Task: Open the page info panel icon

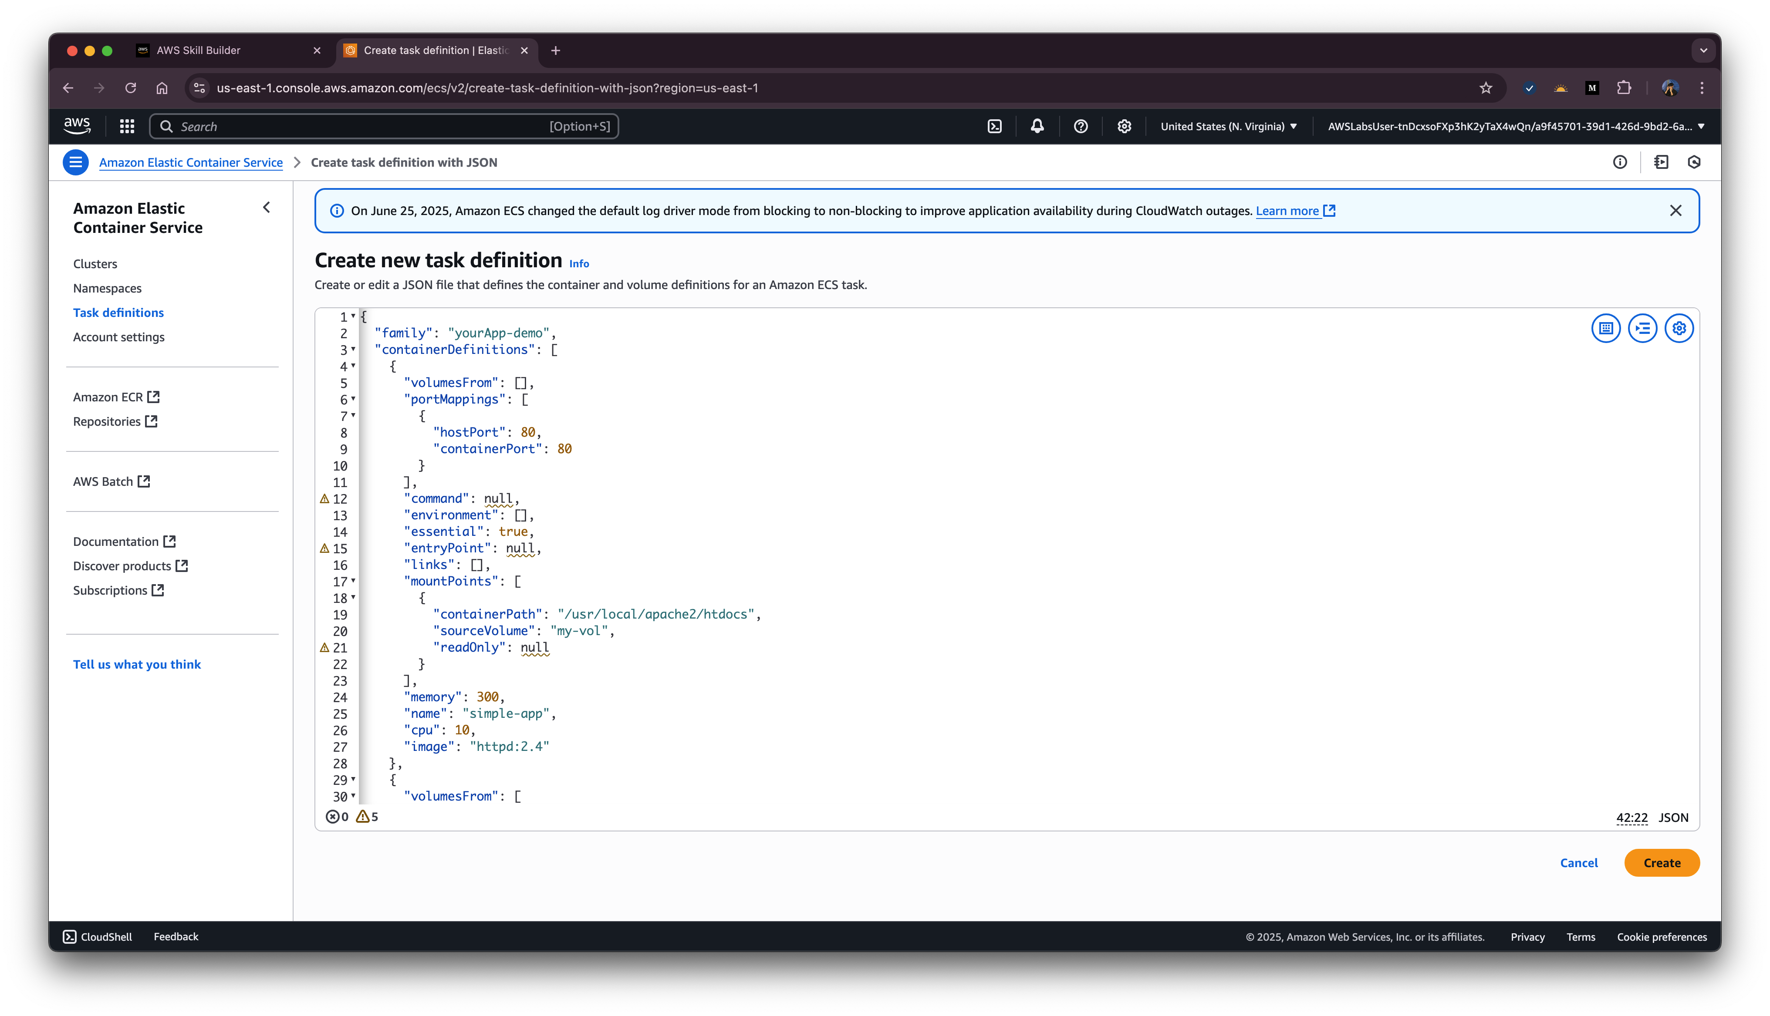Action: pos(1620,163)
